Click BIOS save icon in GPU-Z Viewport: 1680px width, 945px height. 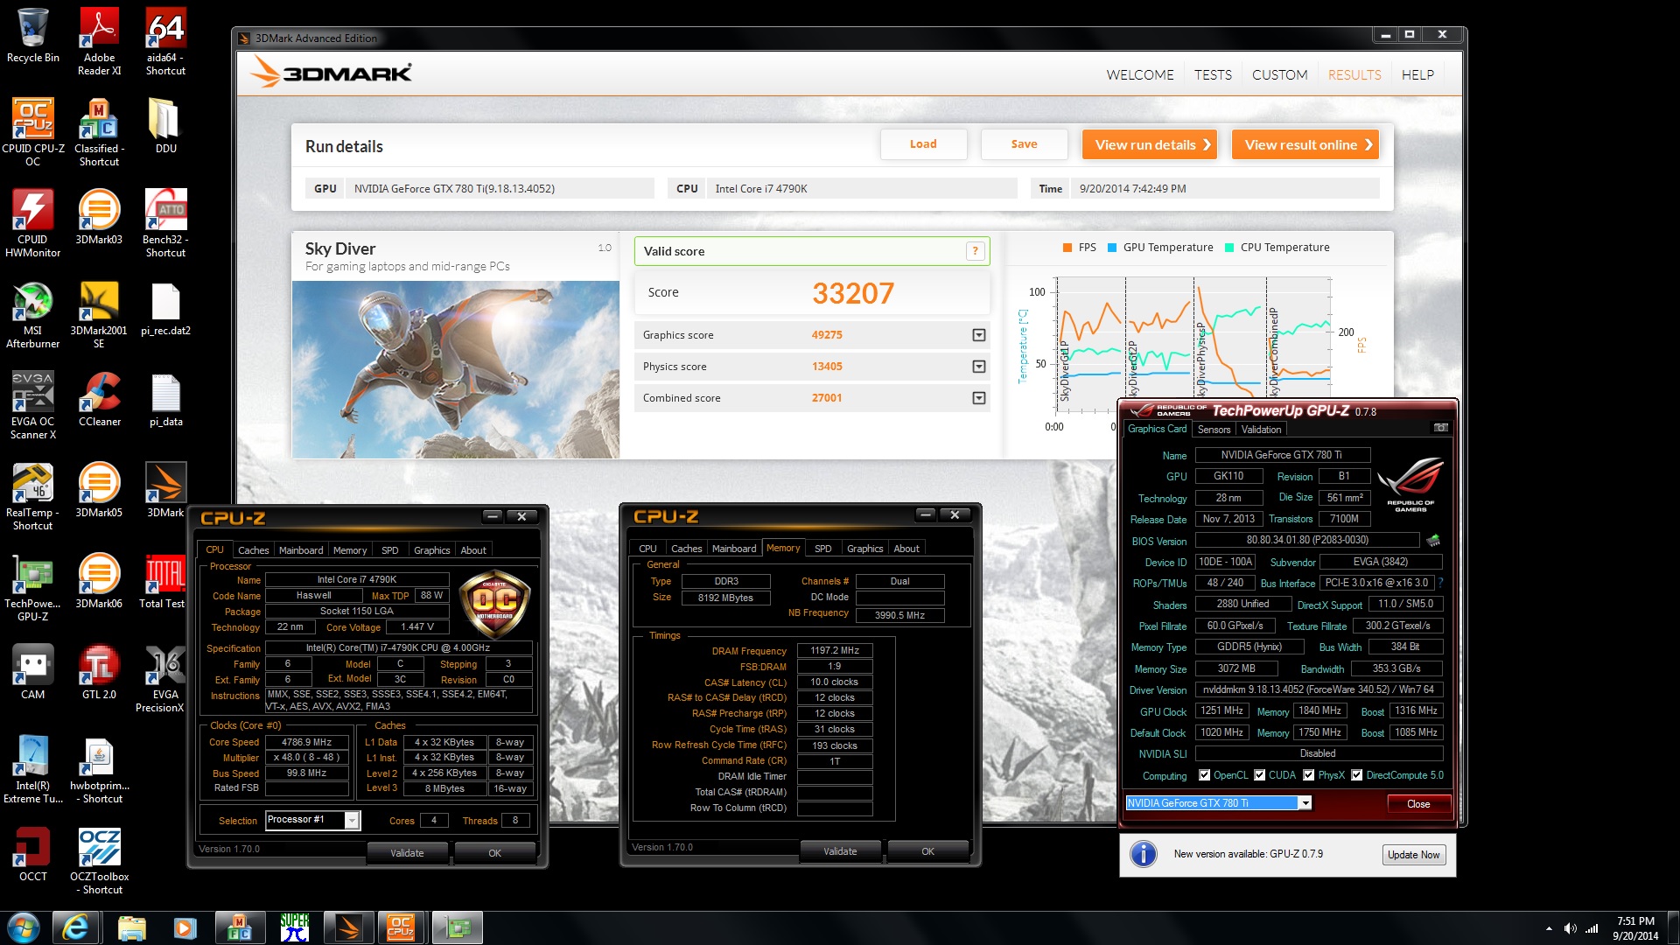pos(1433,541)
